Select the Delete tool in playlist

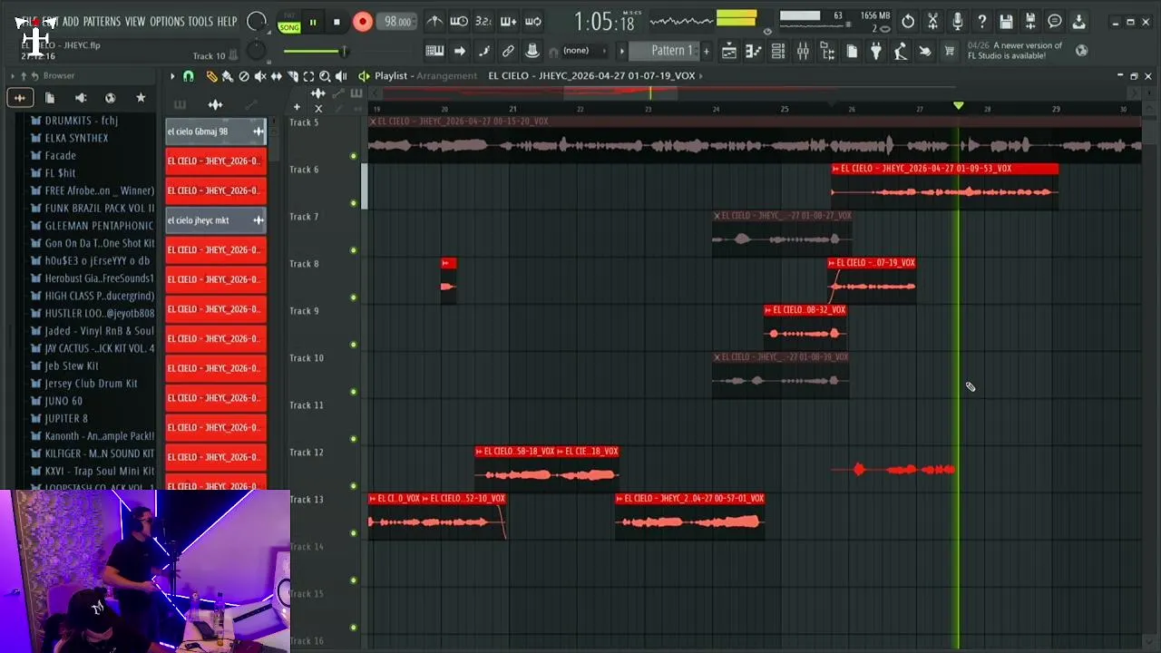tap(244, 76)
